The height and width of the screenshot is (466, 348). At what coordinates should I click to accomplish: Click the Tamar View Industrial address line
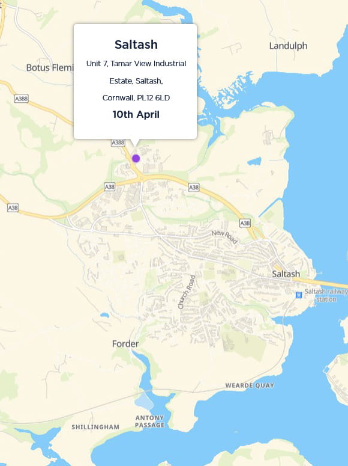tap(136, 64)
